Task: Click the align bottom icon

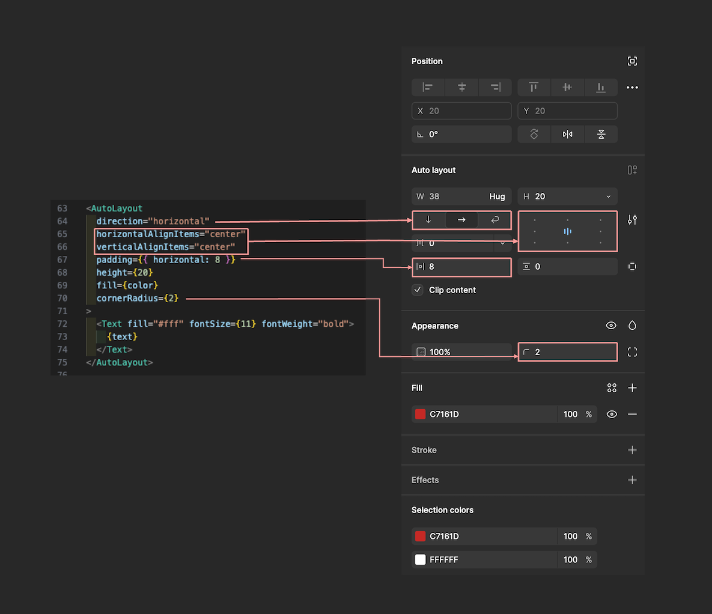Action: pos(601,87)
